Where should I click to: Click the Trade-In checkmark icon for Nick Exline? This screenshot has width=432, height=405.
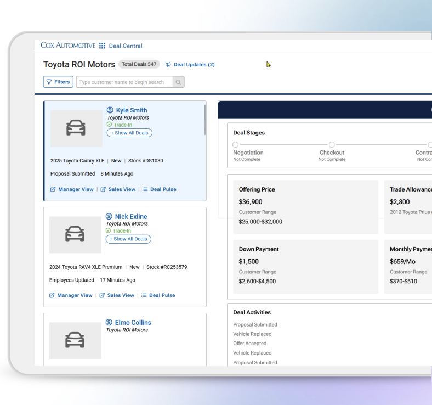click(108, 230)
